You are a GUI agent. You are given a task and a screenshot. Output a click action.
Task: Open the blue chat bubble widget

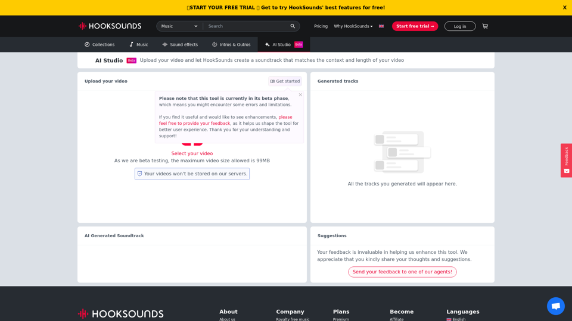tap(555, 306)
